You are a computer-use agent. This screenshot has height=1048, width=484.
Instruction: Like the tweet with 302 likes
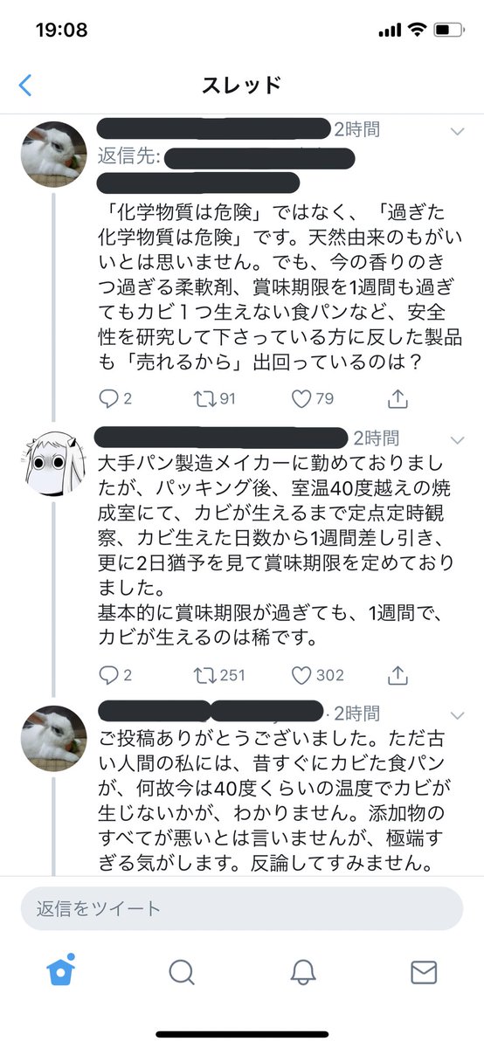[301, 675]
